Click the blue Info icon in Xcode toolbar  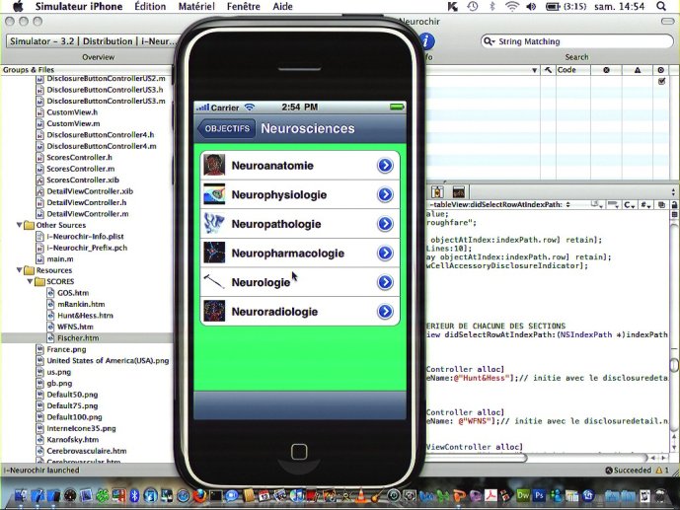[x=426, y=41]
